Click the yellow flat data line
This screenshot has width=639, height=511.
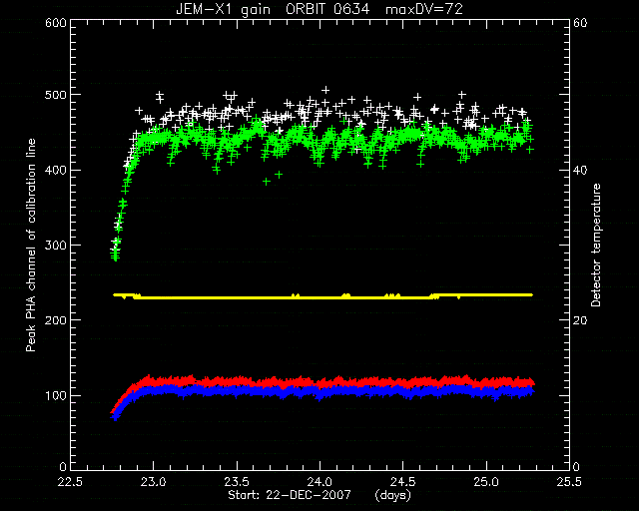coord(322,296)
